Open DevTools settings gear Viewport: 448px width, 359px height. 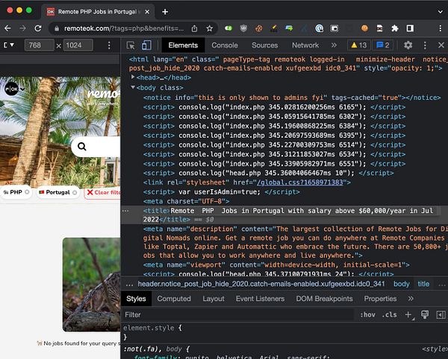(x=408, y=45)
